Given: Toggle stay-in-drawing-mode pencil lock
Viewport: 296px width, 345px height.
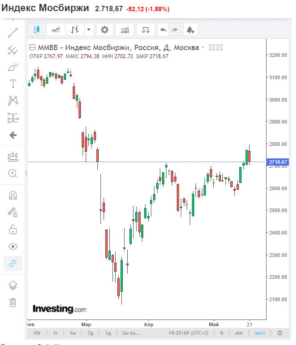Looking at the screenshot, I should click(x=13, y=212).
